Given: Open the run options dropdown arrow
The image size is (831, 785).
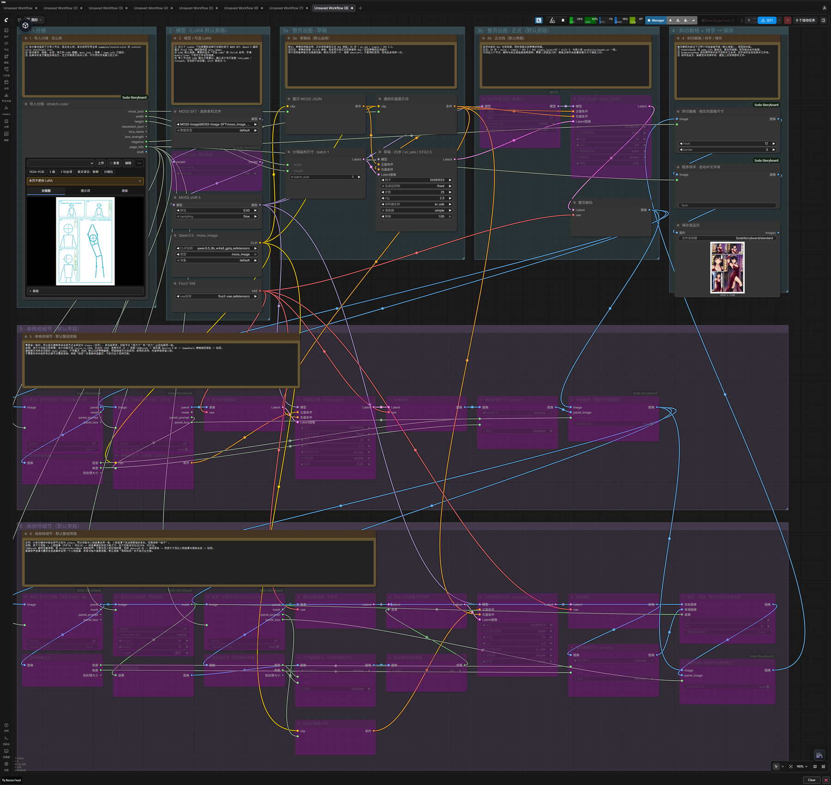Looking at the screenshot, I should pos(779,20).
